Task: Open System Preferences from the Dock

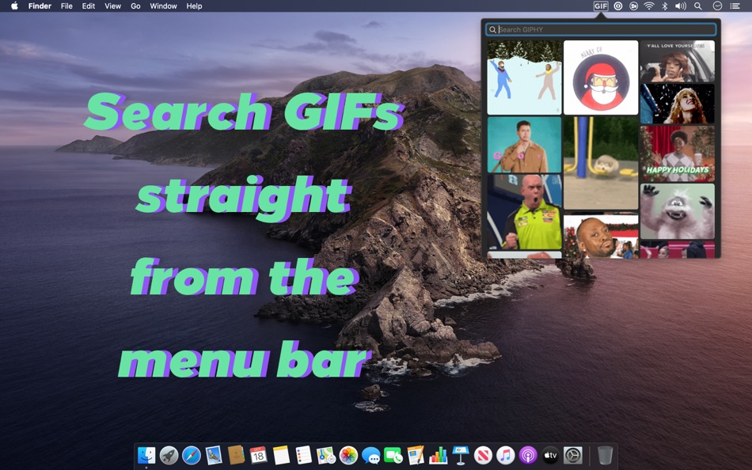Action: (x=573, y=455)
